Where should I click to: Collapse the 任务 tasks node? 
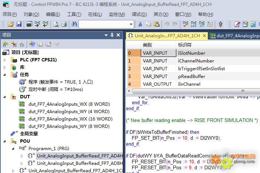tap(5, 75)
